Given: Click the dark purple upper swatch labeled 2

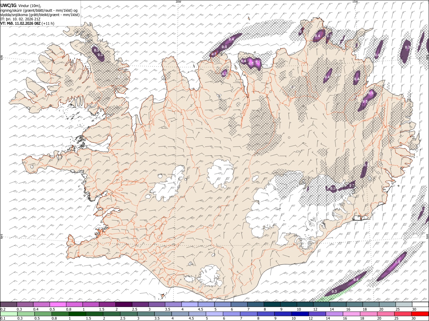Looking at the screenshot, I should 123,304.
